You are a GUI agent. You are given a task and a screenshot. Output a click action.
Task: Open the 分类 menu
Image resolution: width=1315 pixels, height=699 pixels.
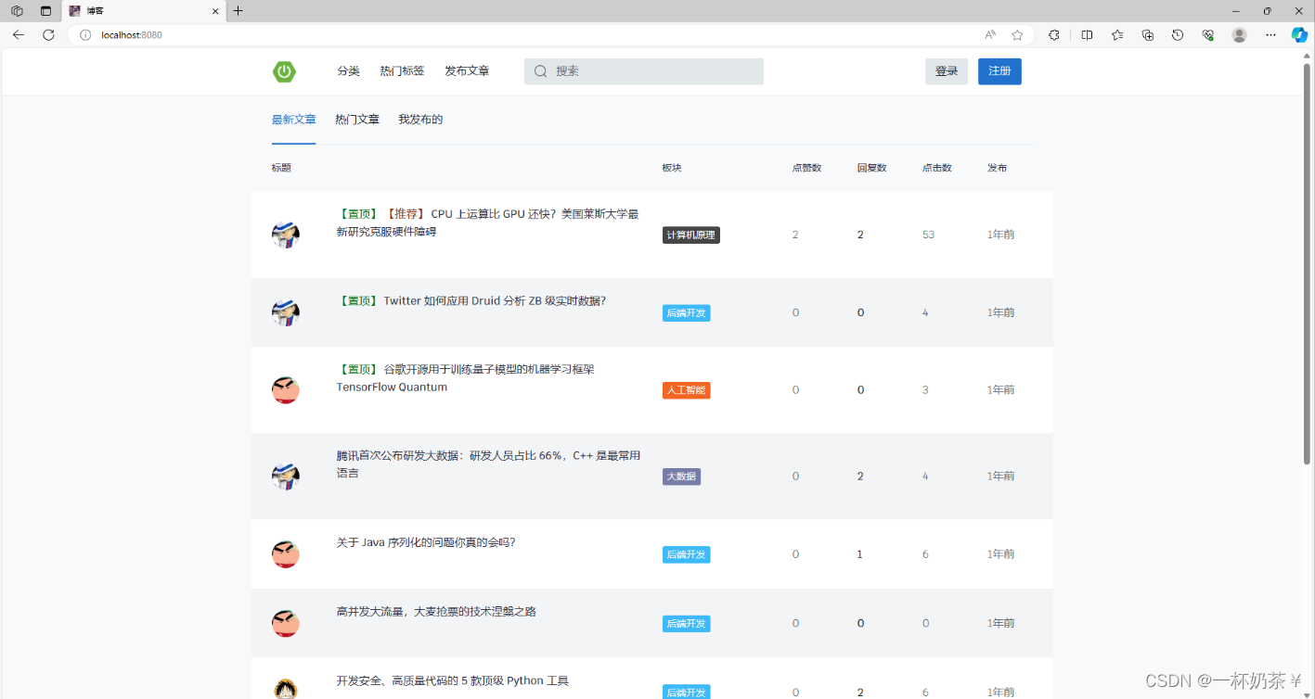pyautogui.click(x=348, y=71)
